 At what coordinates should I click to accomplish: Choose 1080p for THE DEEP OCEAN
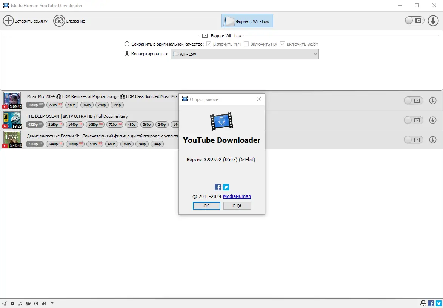[x=95, y=124]
